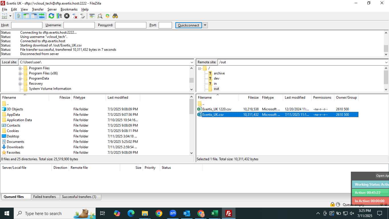Click the Quickconnect button
The width and height of the screenshot is (389, 219).
point(189,25)
